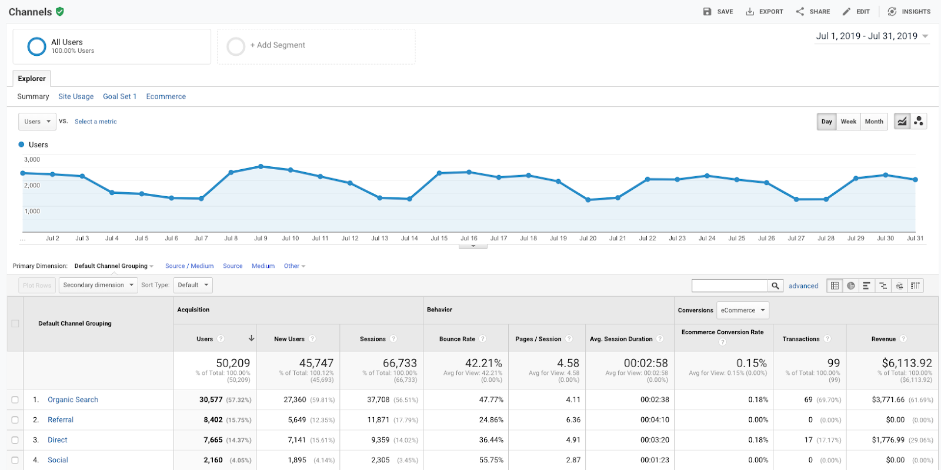Click help icon under Ecommerce Conversion Rate
This screenshot has width=941, height=470.
722,342
